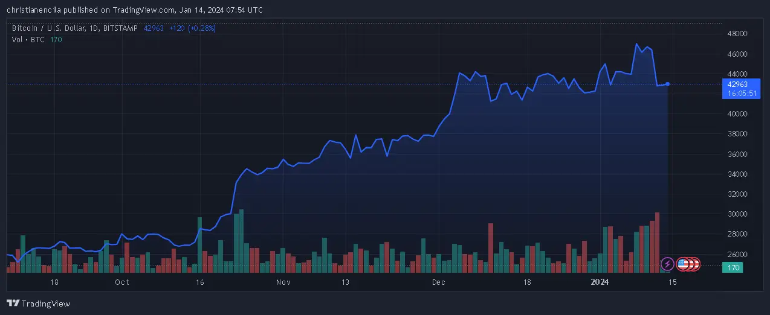Click the tallest green volume bar in late October

(241, 241)
